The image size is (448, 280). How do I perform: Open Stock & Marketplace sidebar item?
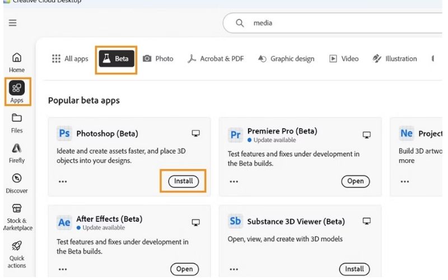tap(17, 217)
